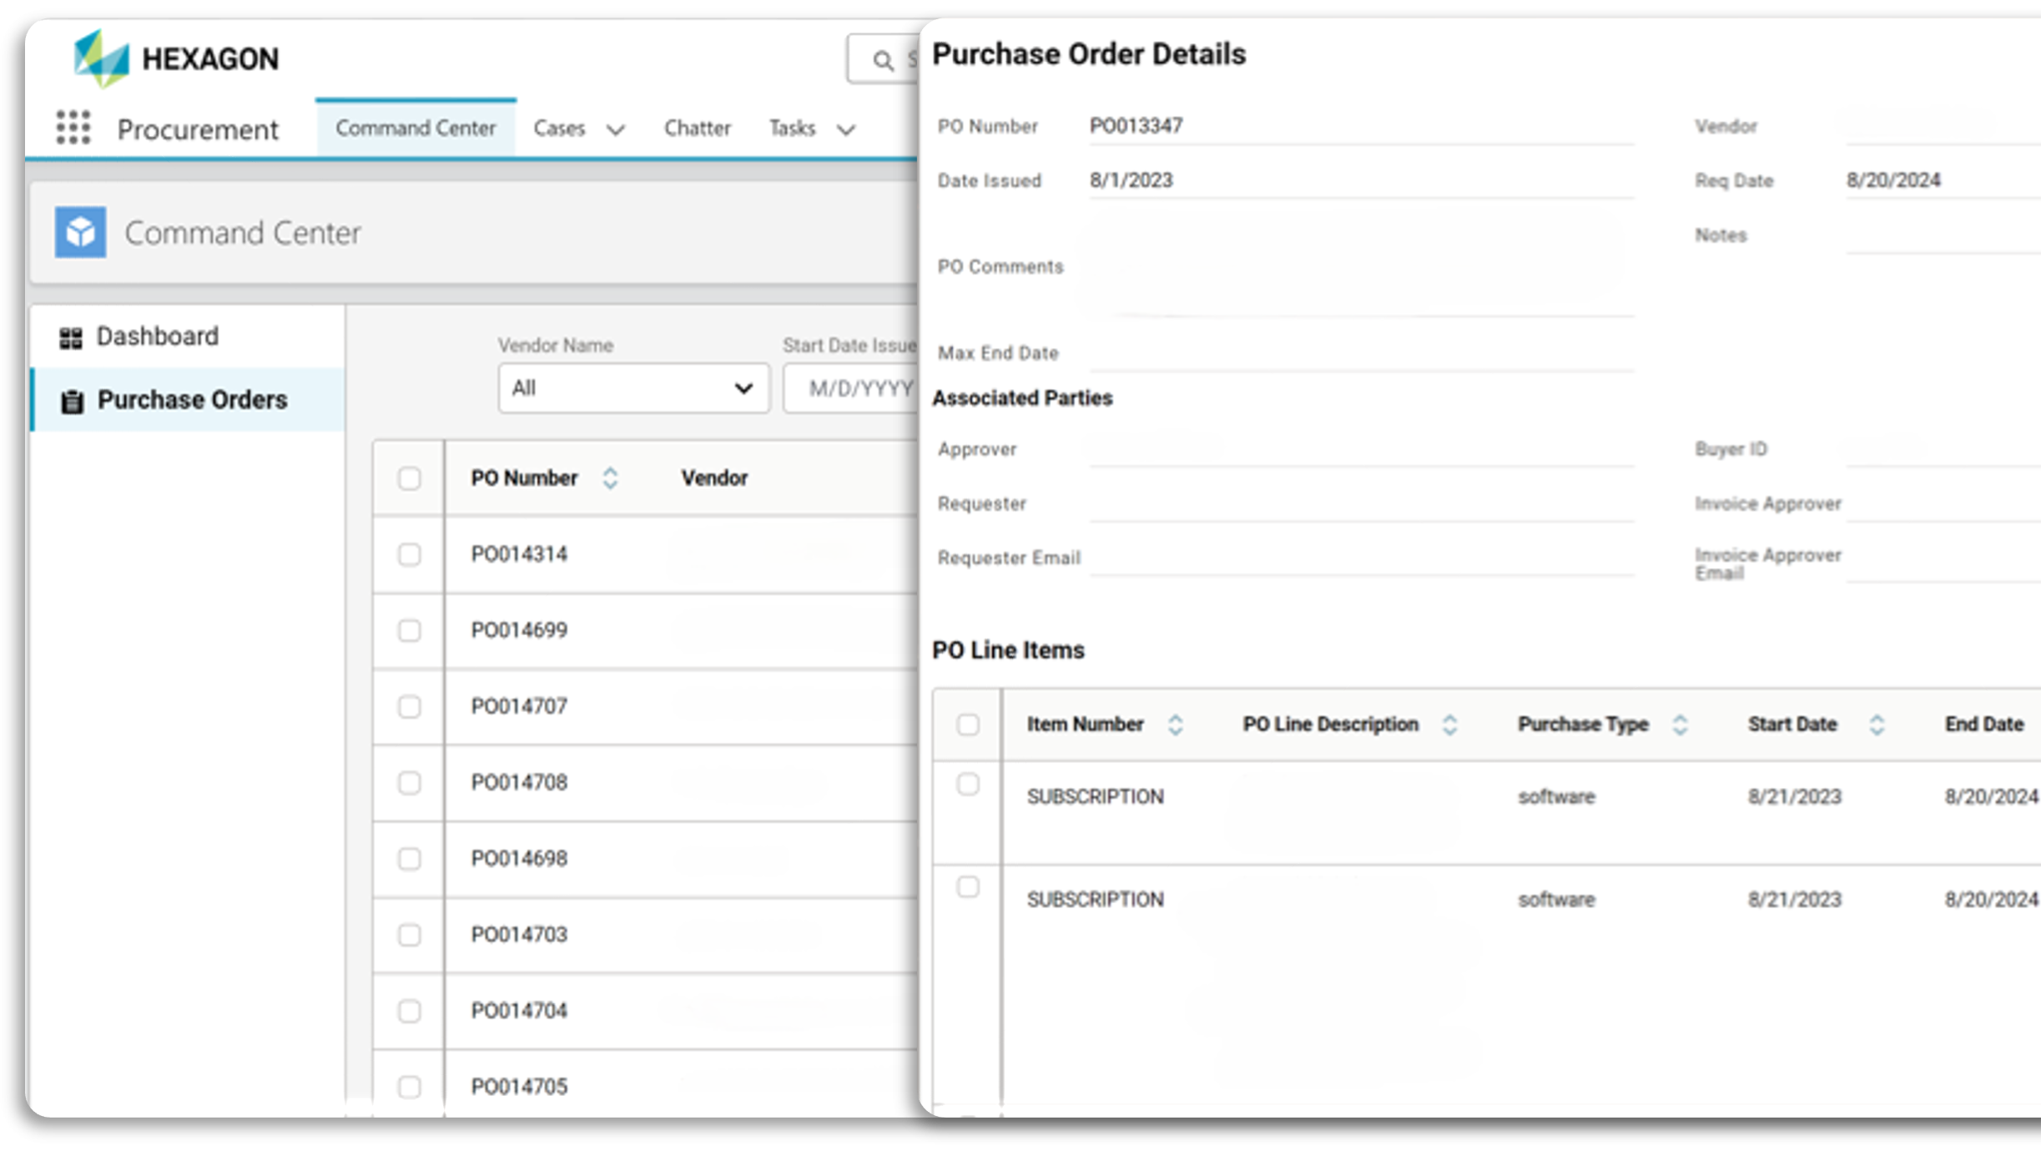Image resolution: width=2041 pixels, height=1151 pixels.
Task: Switch to the Chatter tab
Action: click(697, 128)
